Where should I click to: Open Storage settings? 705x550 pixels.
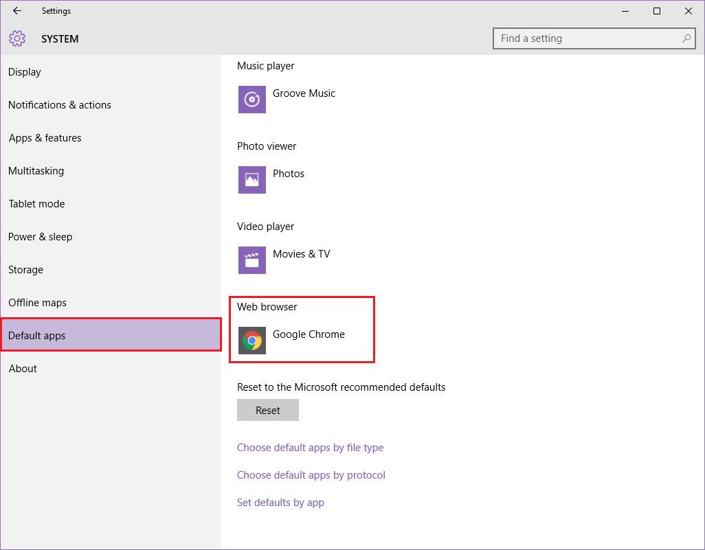coord(111,270)
